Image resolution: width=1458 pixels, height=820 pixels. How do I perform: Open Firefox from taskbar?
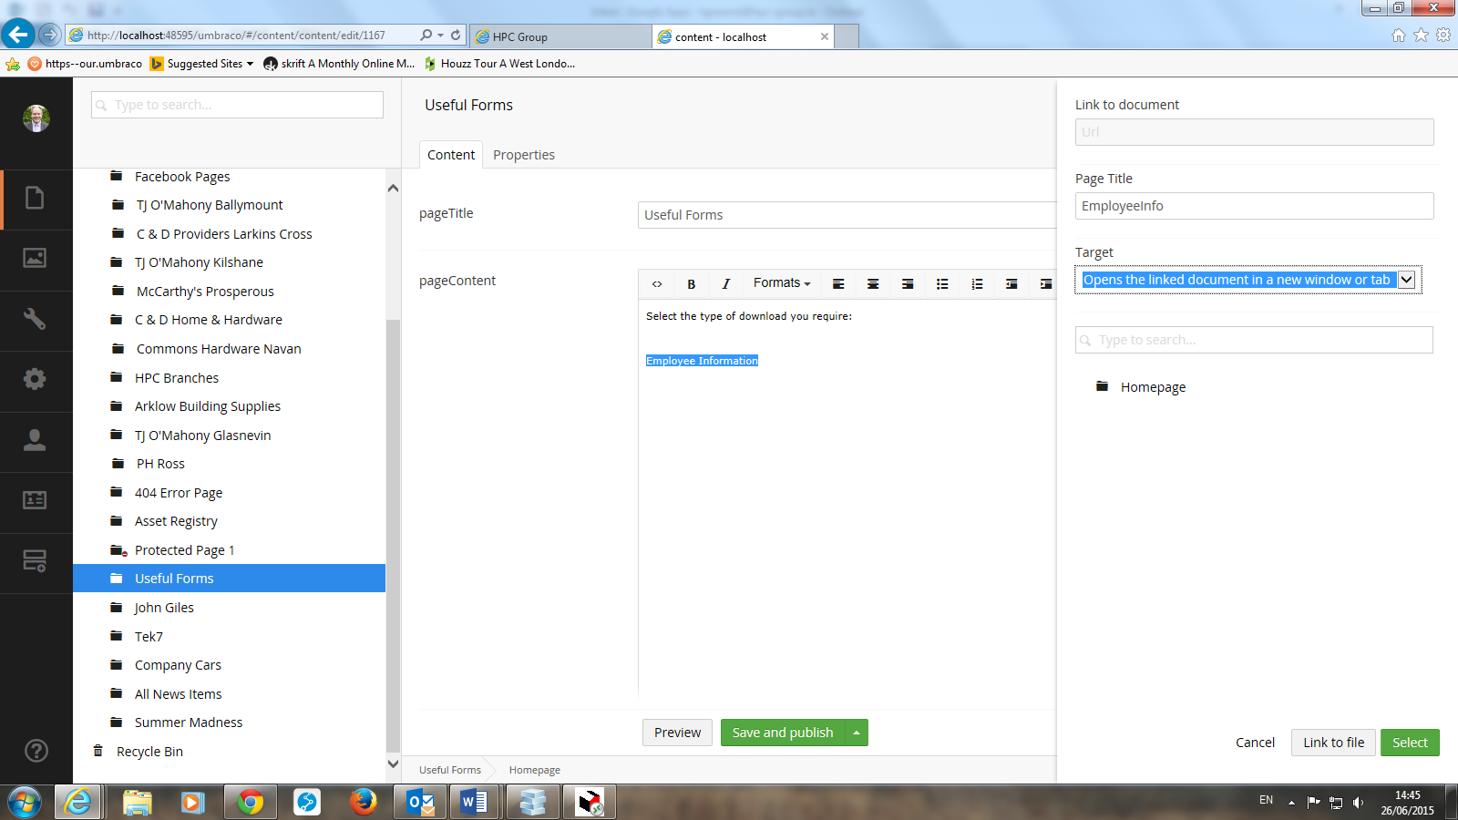(x=364, y=803)
